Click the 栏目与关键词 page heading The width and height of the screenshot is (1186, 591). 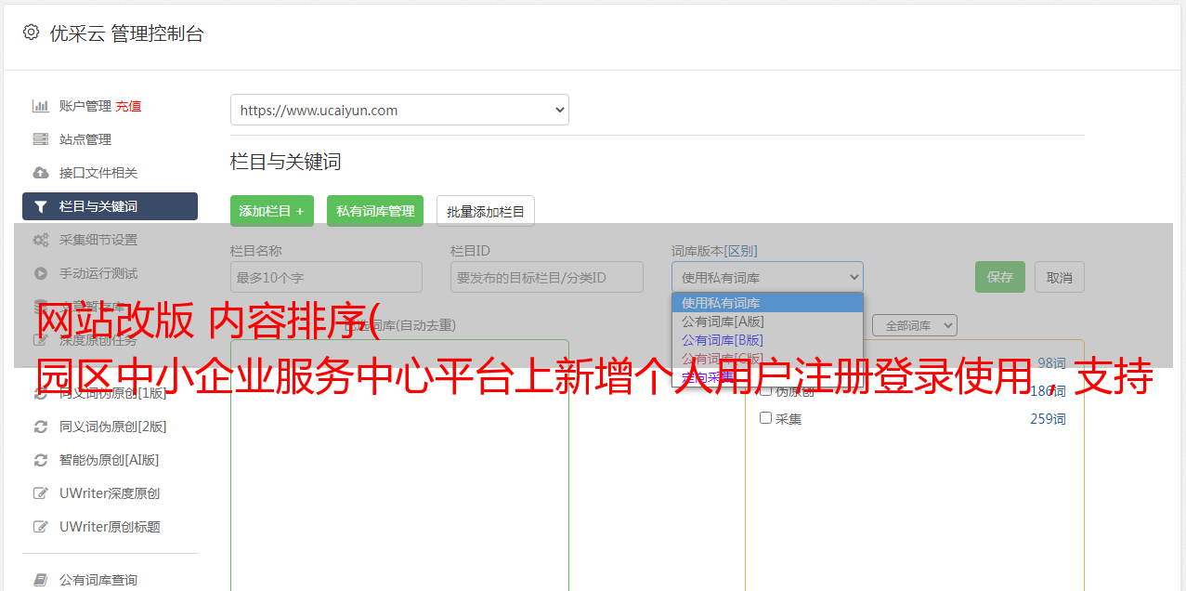[x=286, y=162]
